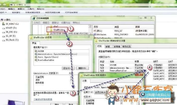Open Registry Editor 编辑(E) menu
Image resolution: width=177 pixels, height=105 pixels.
(x=46, y=23)
